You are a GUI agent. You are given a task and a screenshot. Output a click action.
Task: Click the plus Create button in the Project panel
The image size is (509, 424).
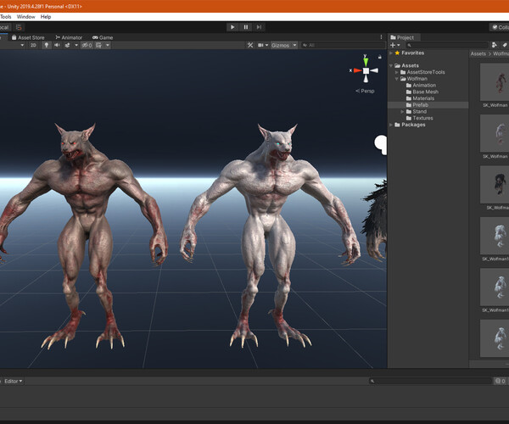(x=393, y=45)
